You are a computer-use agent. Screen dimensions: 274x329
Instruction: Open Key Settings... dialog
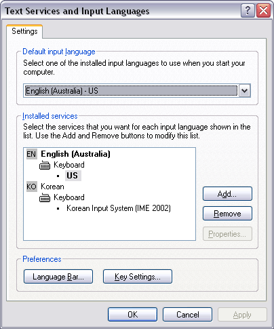click(138, 277)
